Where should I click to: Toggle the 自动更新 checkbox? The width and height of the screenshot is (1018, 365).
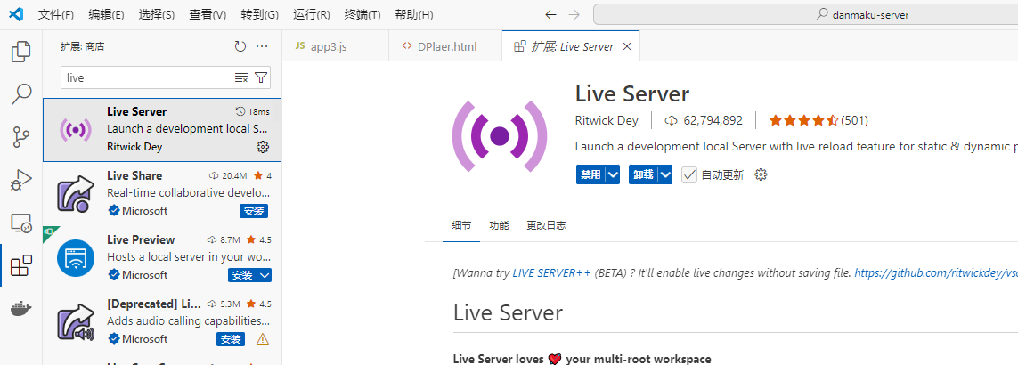[x=688, y=174]
